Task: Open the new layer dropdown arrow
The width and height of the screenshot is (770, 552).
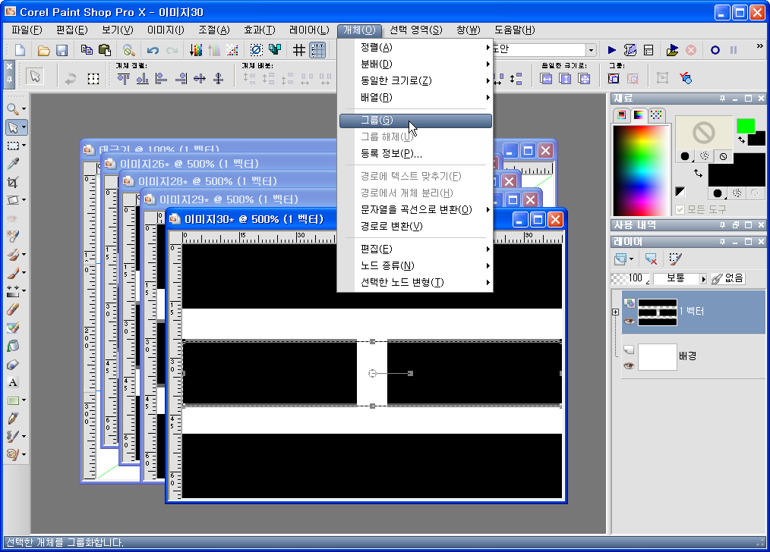Action: (632, 259)
